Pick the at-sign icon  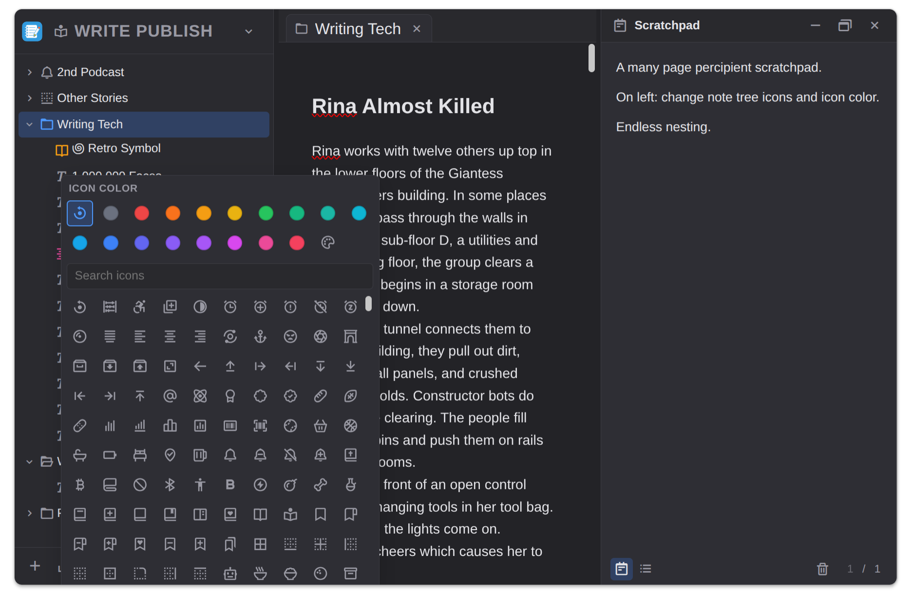(x=170, y=396)
